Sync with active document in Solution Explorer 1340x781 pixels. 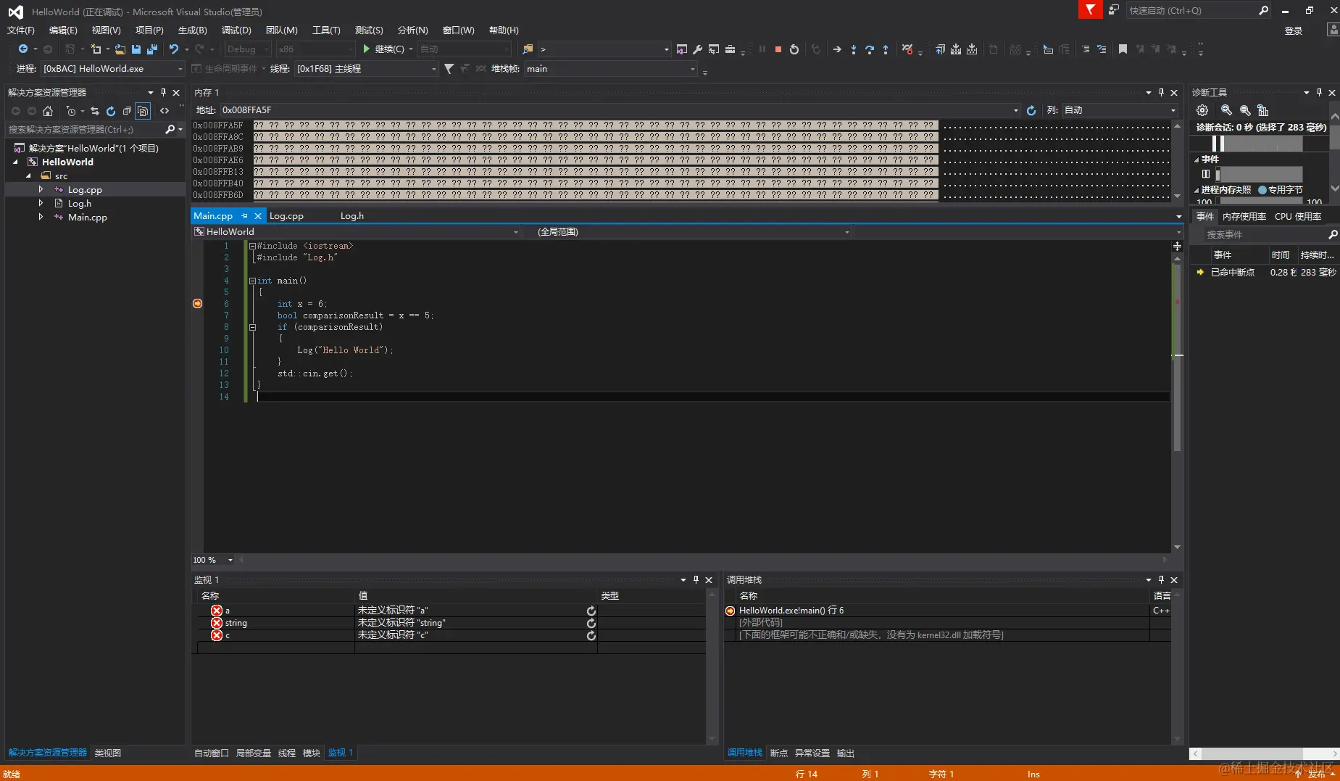coord(95,111)
